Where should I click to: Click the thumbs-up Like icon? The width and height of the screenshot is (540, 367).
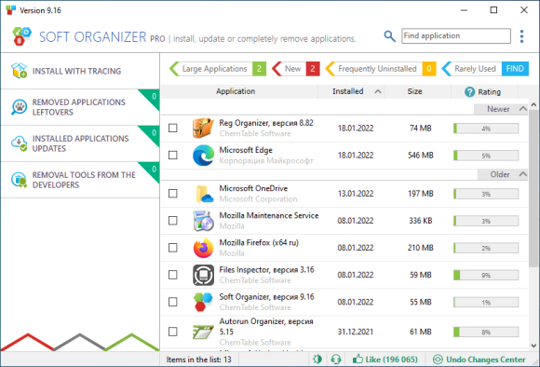358,359
